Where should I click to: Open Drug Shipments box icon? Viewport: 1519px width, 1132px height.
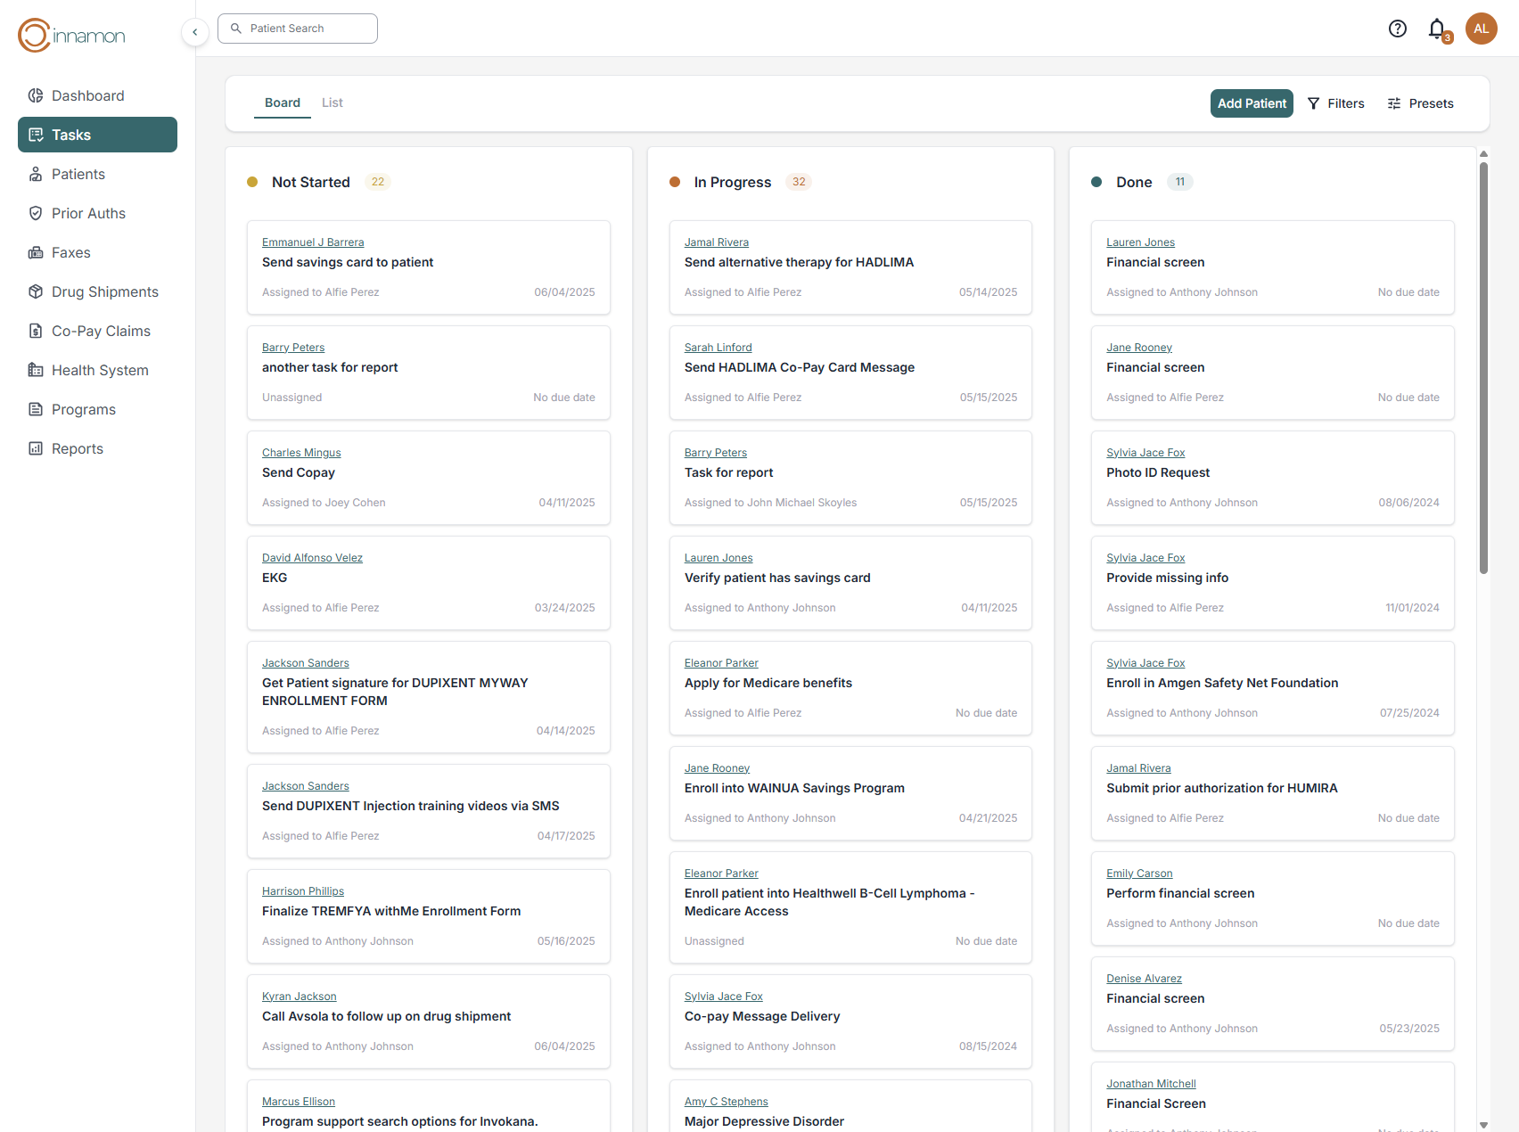tap(36, 291)
